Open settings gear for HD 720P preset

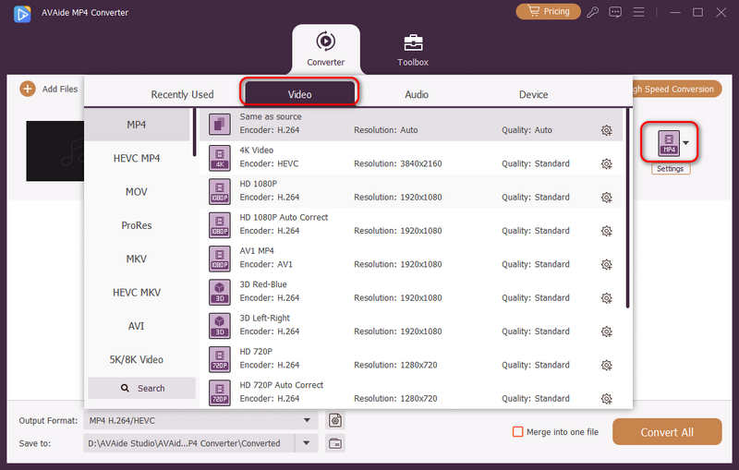tap(606, 365)
